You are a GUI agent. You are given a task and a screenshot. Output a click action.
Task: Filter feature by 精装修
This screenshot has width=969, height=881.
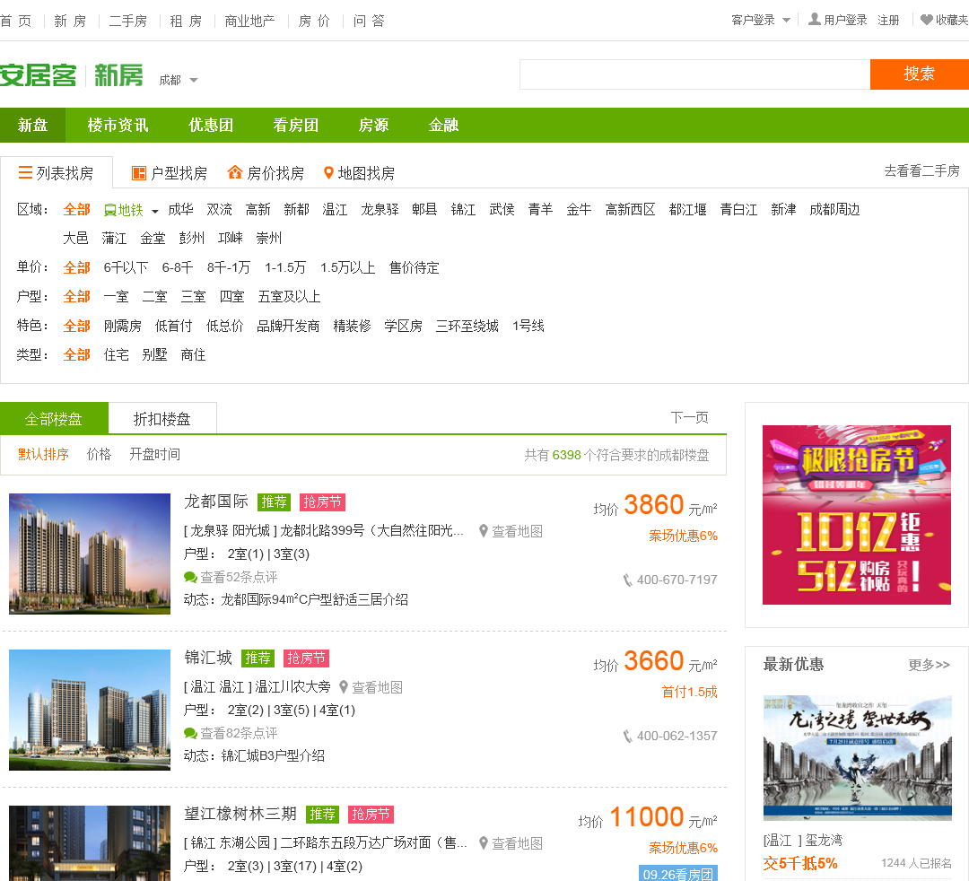pyautogui.click(x=353, y=326)
